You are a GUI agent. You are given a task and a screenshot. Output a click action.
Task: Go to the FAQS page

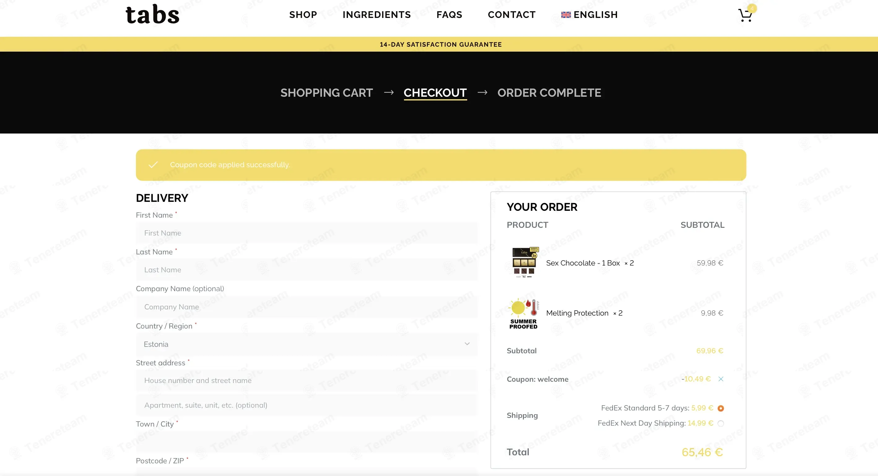[449, 15]
